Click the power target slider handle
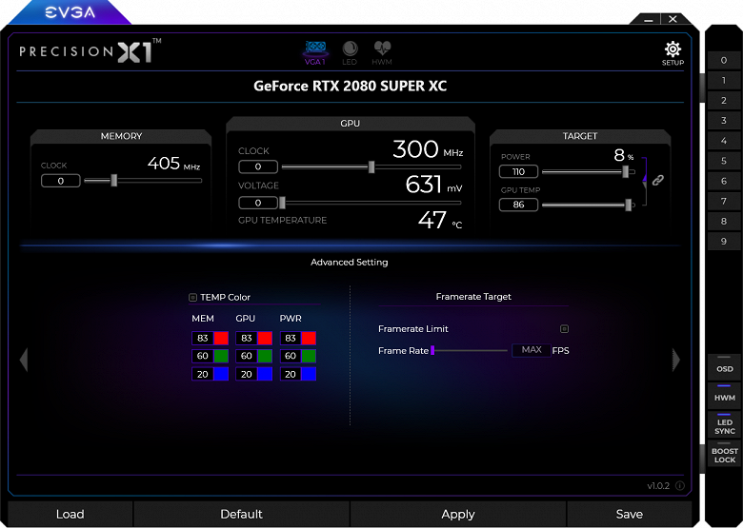This screenshot has height=528, width=743. click(x=626, y=171)
